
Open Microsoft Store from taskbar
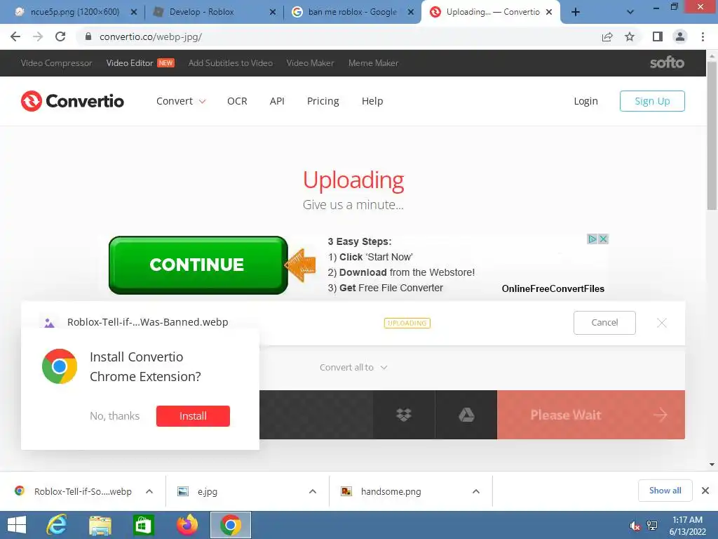click(143, 525)
